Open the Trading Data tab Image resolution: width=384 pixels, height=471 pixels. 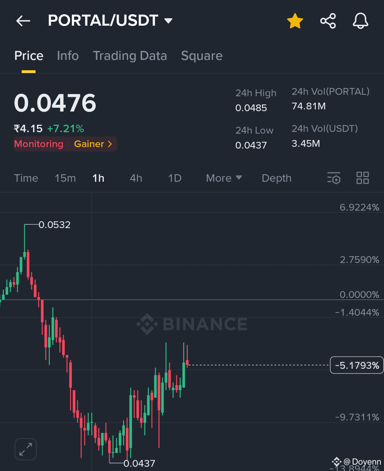(130, 56)
